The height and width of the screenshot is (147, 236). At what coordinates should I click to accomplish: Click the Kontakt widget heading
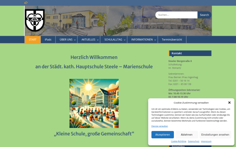tap(190, 53)
